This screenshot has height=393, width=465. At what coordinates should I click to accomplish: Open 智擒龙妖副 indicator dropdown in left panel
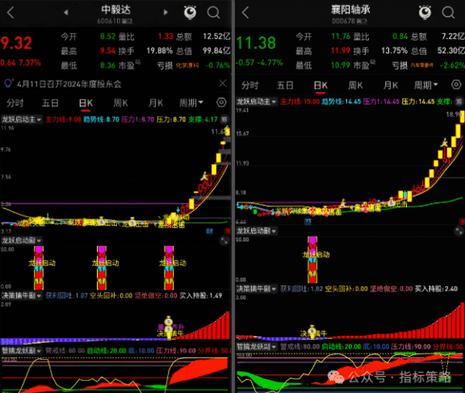tap(21, 350)
